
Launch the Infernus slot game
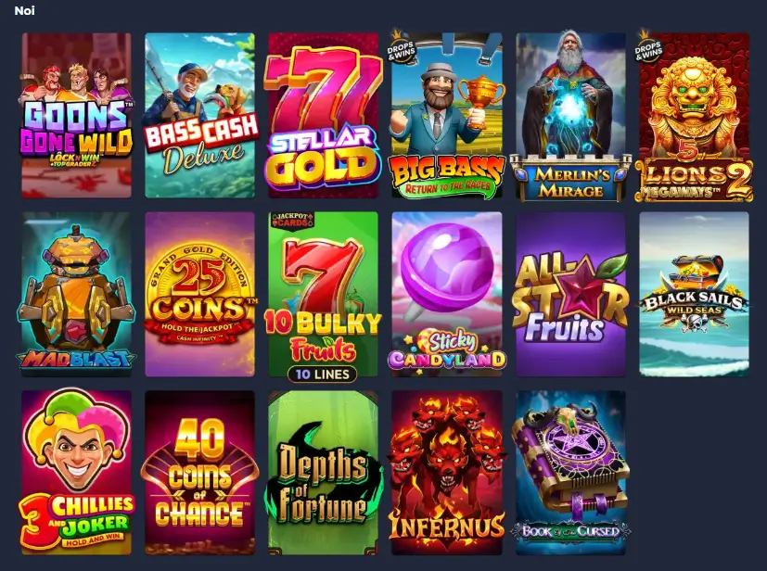tap(447, 473)
